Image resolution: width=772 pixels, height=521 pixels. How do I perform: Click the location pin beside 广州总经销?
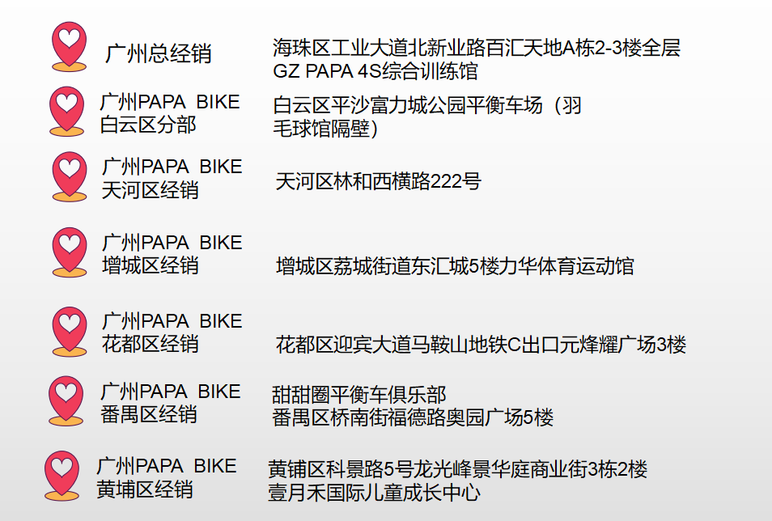69,46
